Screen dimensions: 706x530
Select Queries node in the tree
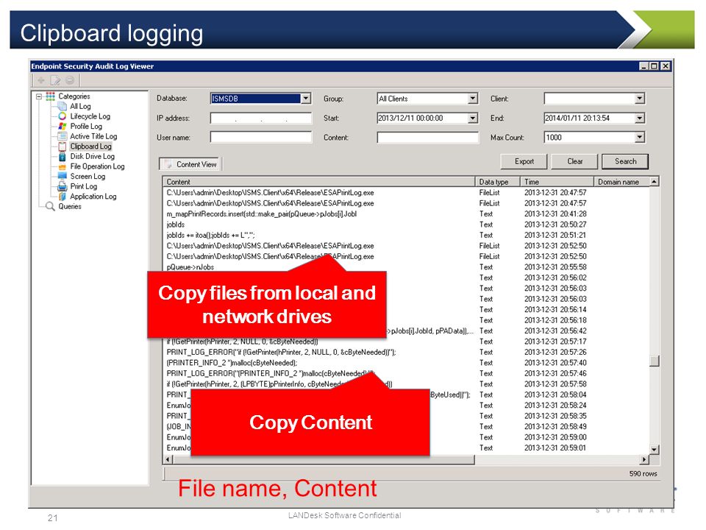(70, 206)
